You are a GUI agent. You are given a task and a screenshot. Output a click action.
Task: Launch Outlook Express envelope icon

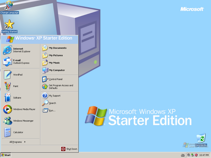(x=7, y=62)
